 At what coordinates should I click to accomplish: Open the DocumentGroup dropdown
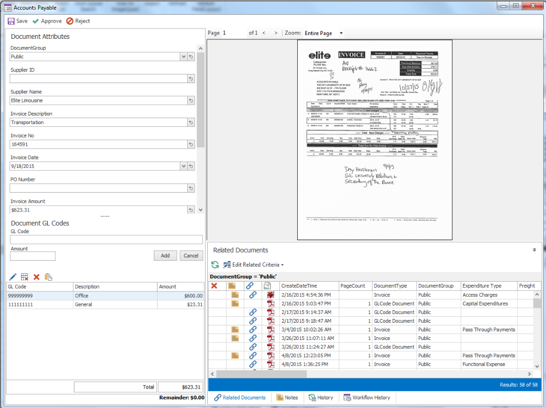[x=183, y=57]
